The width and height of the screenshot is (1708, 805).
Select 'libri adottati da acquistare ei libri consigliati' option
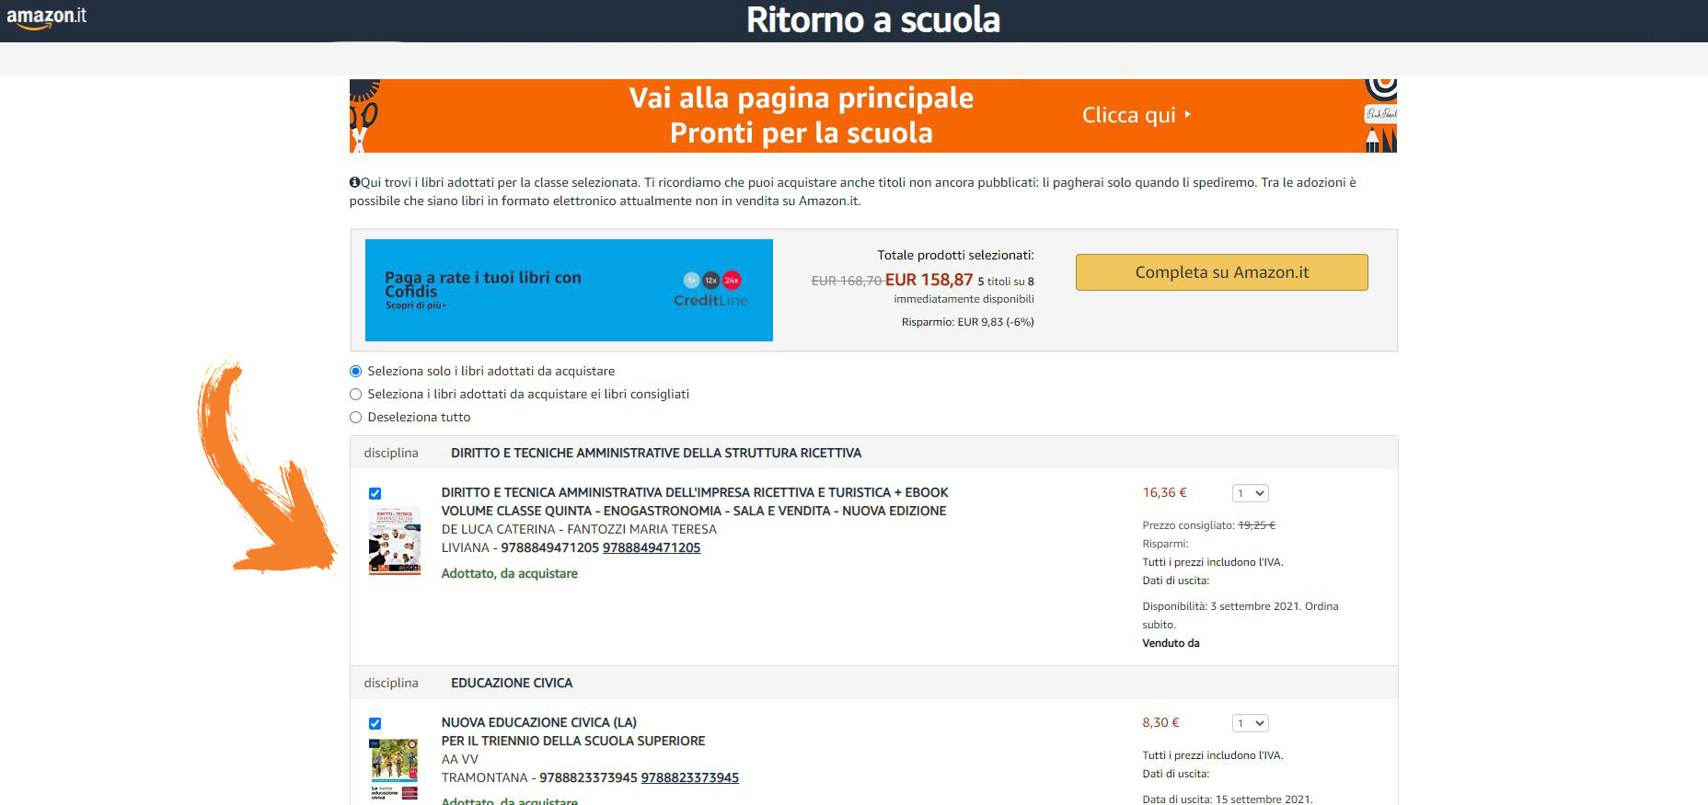pos(356,395)
